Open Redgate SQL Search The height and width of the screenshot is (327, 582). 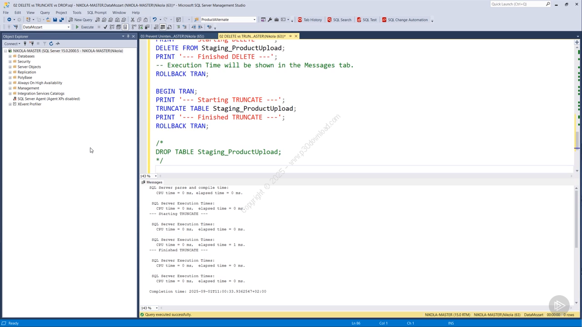(x=339, y=20)
